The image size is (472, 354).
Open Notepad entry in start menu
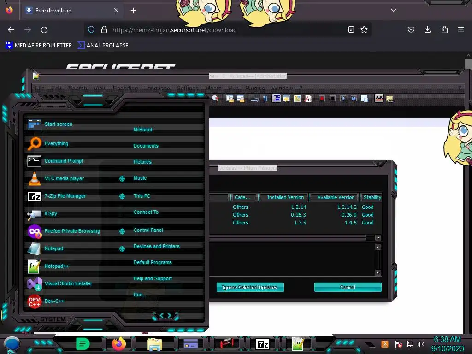pyautogui.click(x=45, y=248)
